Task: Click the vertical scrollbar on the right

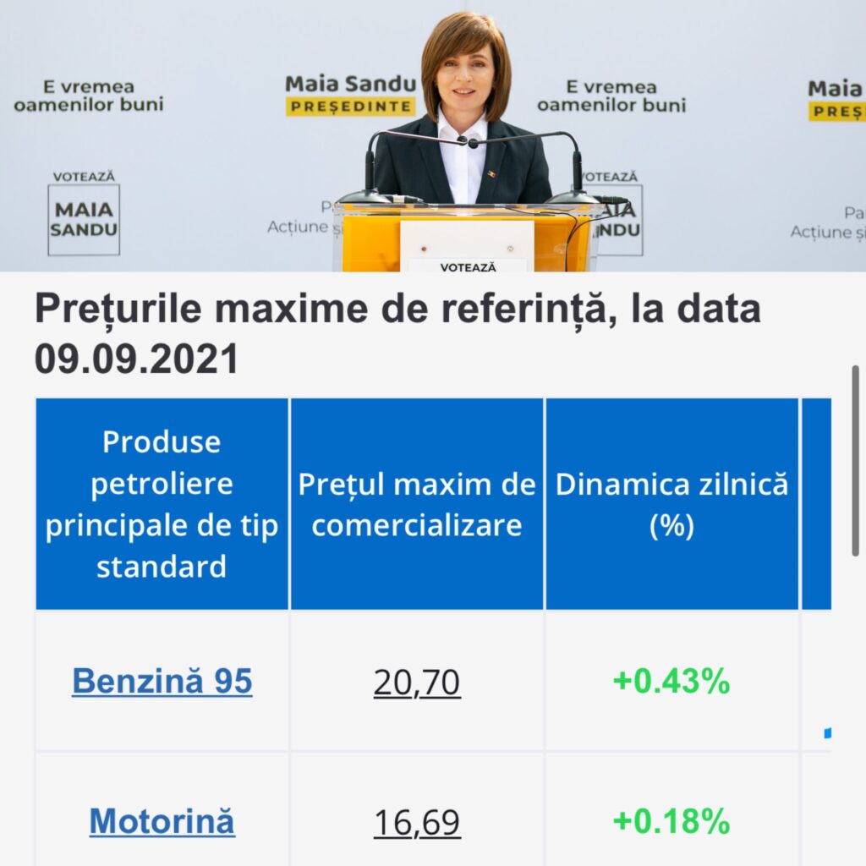Action: click(855, 461)
